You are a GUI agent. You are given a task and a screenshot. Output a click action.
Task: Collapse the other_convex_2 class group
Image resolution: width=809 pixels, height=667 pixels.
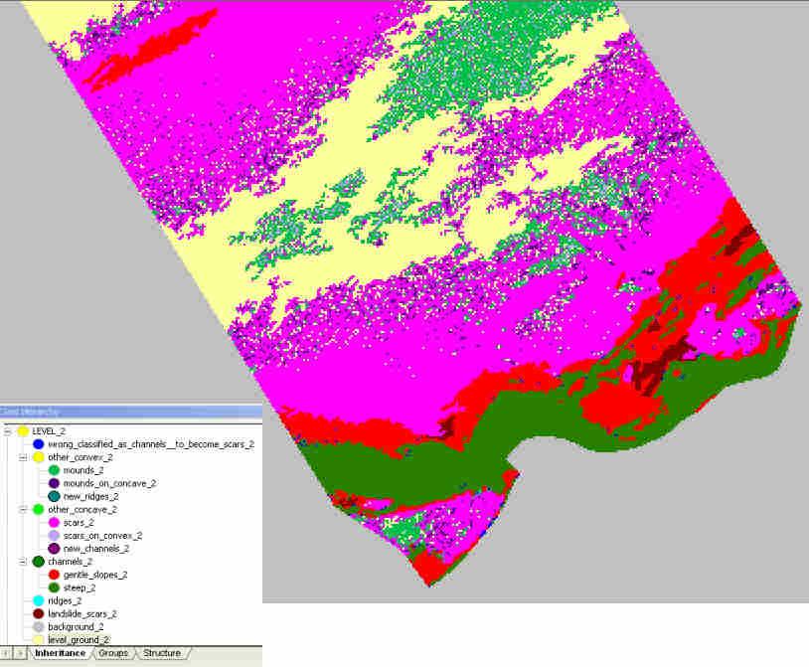(23, 457)
